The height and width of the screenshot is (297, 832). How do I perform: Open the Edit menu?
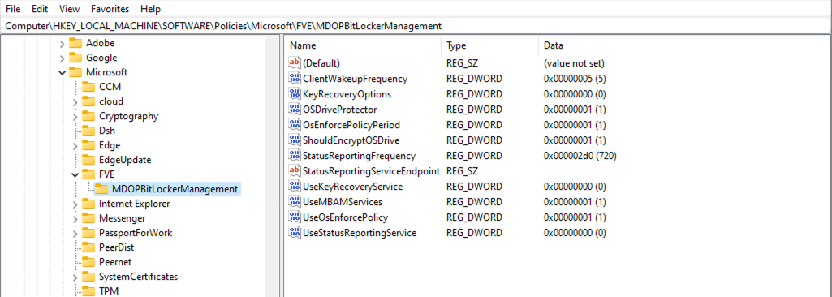click(x=40, y=9)
